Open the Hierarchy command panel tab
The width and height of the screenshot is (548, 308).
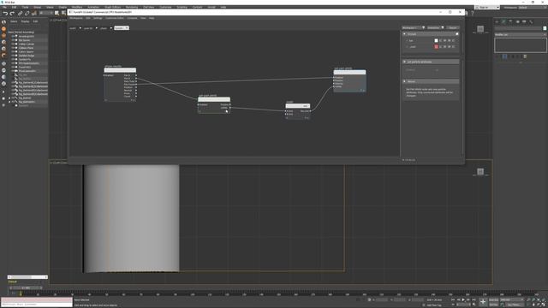(510, 21)
